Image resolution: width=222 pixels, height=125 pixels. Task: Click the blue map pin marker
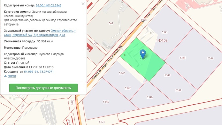(x=143, y=54)
